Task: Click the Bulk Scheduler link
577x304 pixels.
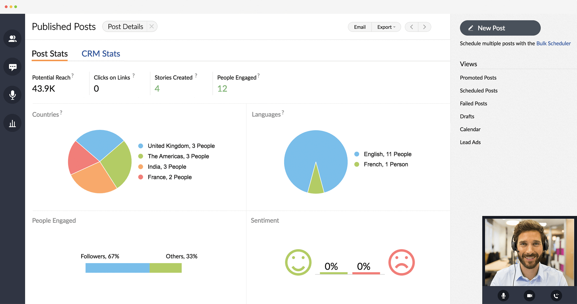Action: tap(554, 43)
